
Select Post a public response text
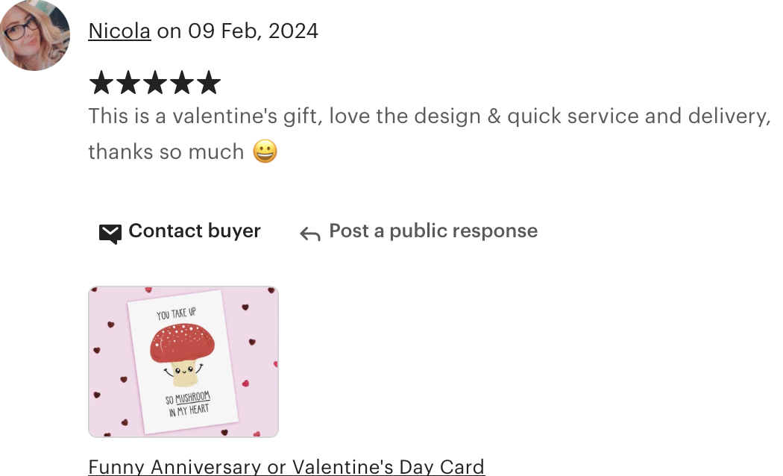[x=433, y=231]
